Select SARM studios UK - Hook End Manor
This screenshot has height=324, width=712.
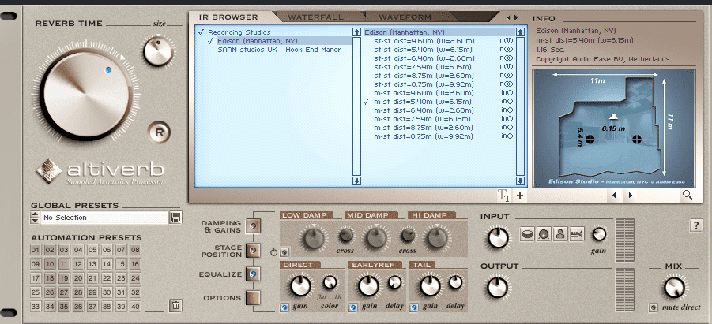point(279,50)
